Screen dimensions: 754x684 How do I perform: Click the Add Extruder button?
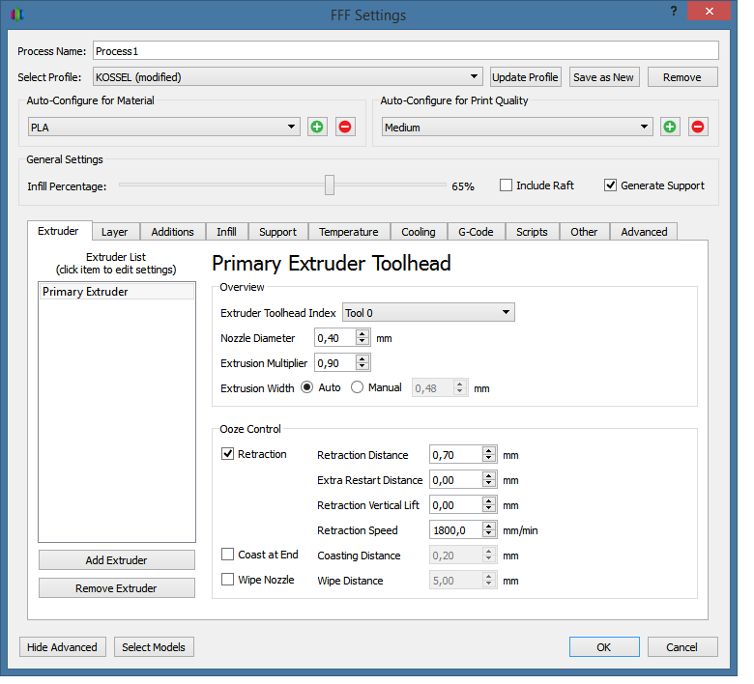116,560
